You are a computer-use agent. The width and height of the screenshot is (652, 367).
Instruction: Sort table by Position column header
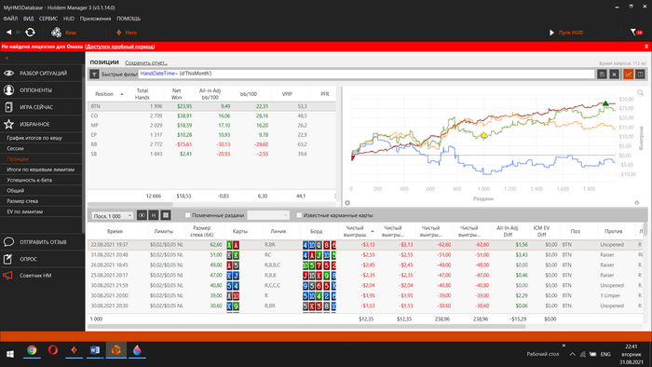click(x=104, y=94)
